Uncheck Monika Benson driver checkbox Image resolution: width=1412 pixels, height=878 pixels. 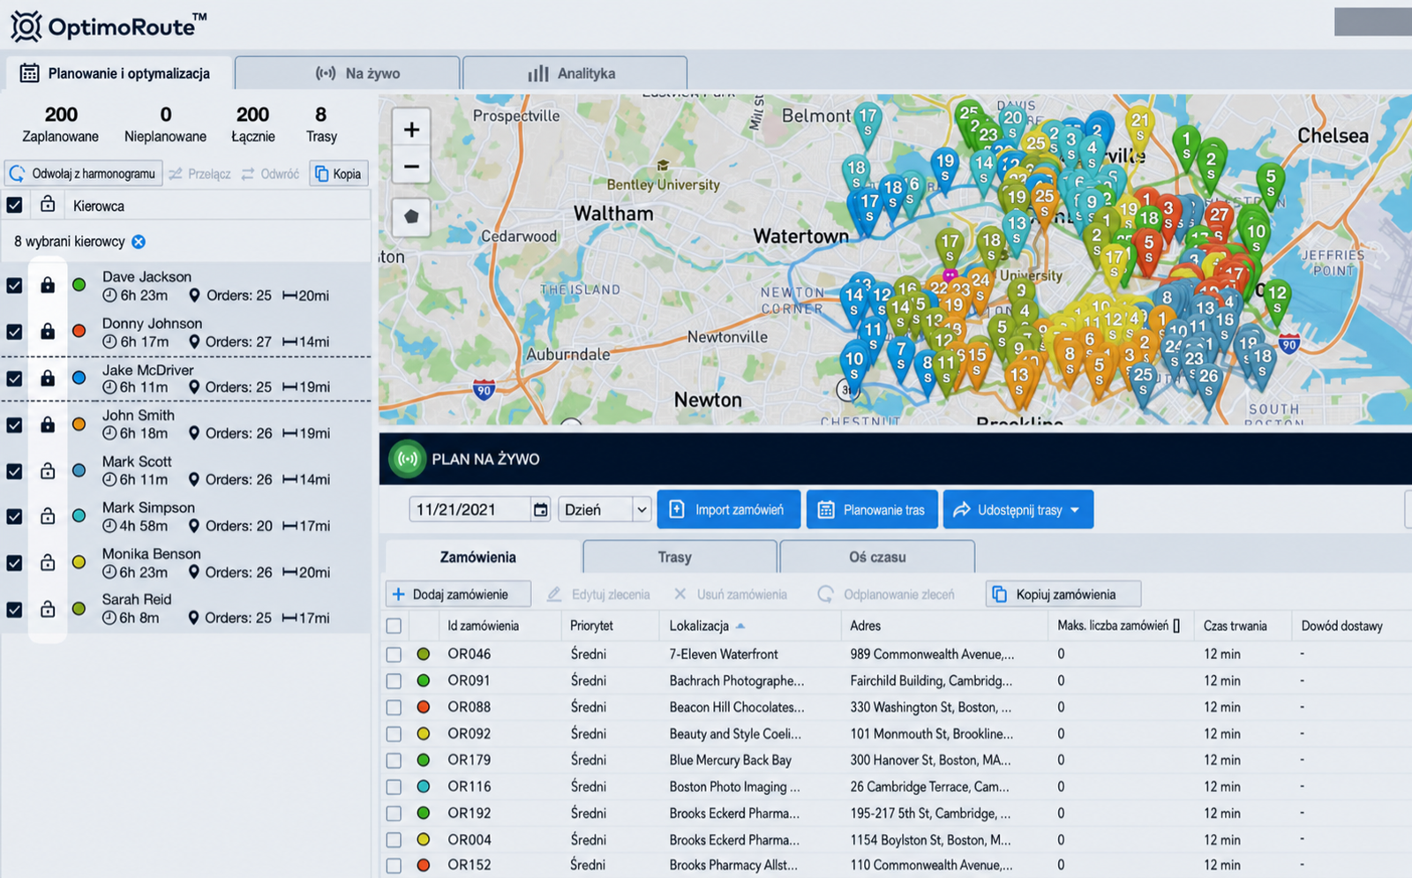[x=14, y=562]
